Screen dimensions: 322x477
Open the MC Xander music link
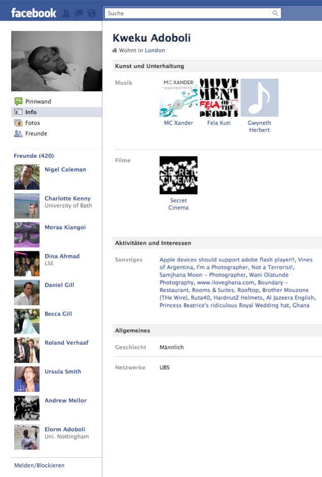(178, 123)
